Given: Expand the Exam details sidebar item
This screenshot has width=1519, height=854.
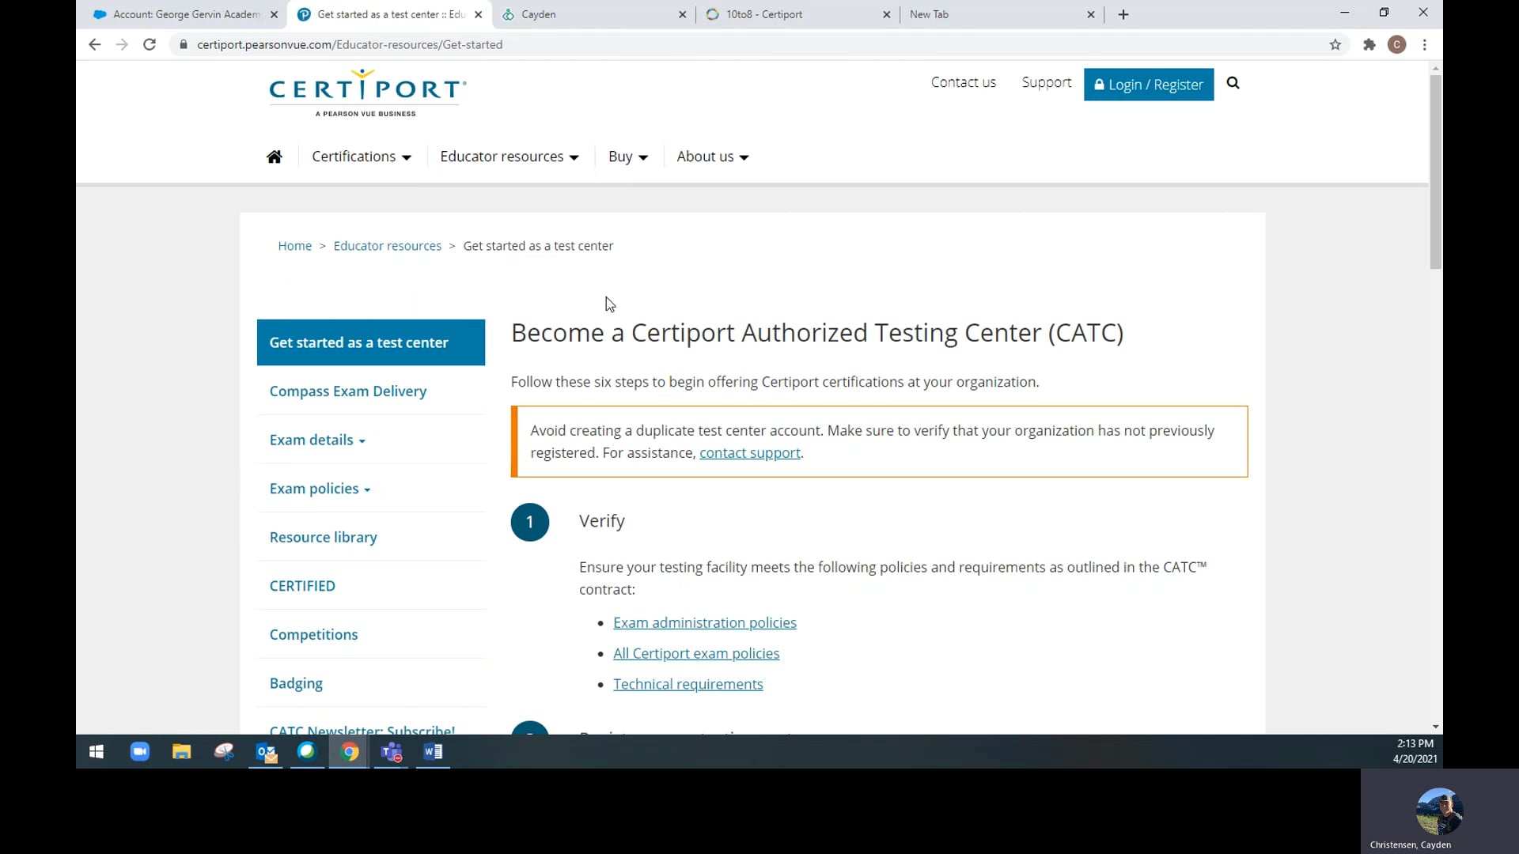Looking at the screenshot, I should [x=317, y=440].
